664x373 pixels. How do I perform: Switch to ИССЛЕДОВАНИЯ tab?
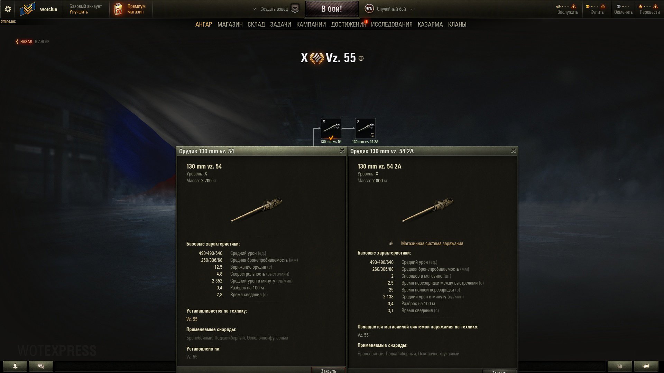(391, 25)
